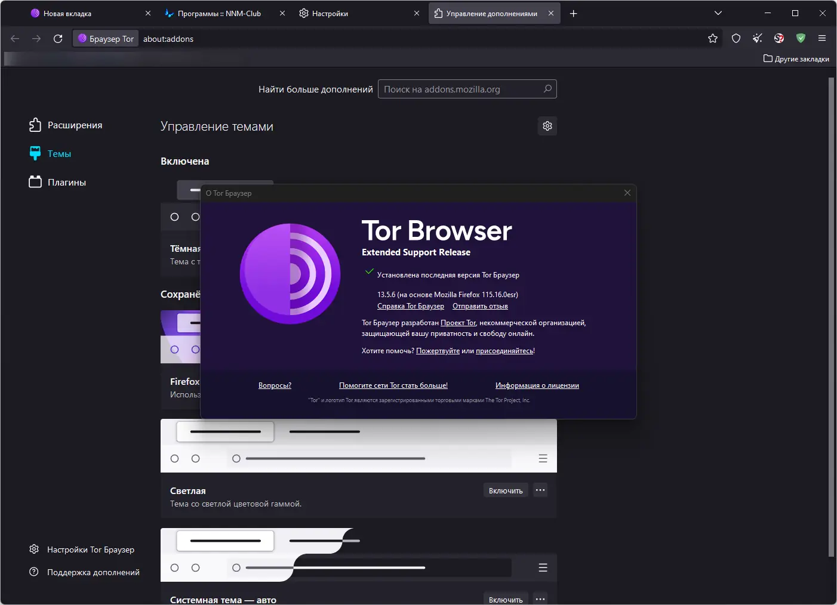Click the 'Светлая' theme preview image

click(359, 446)
